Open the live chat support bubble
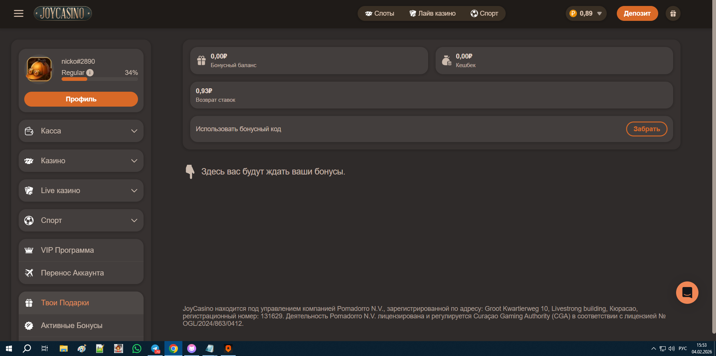 [687, 293]
